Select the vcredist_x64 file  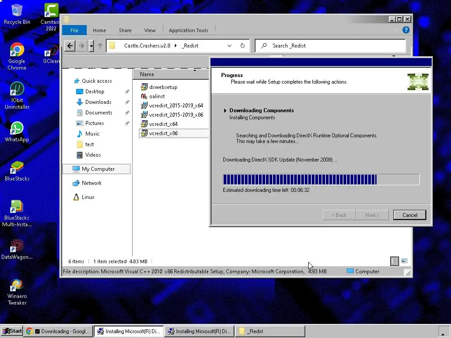[159, 124]
